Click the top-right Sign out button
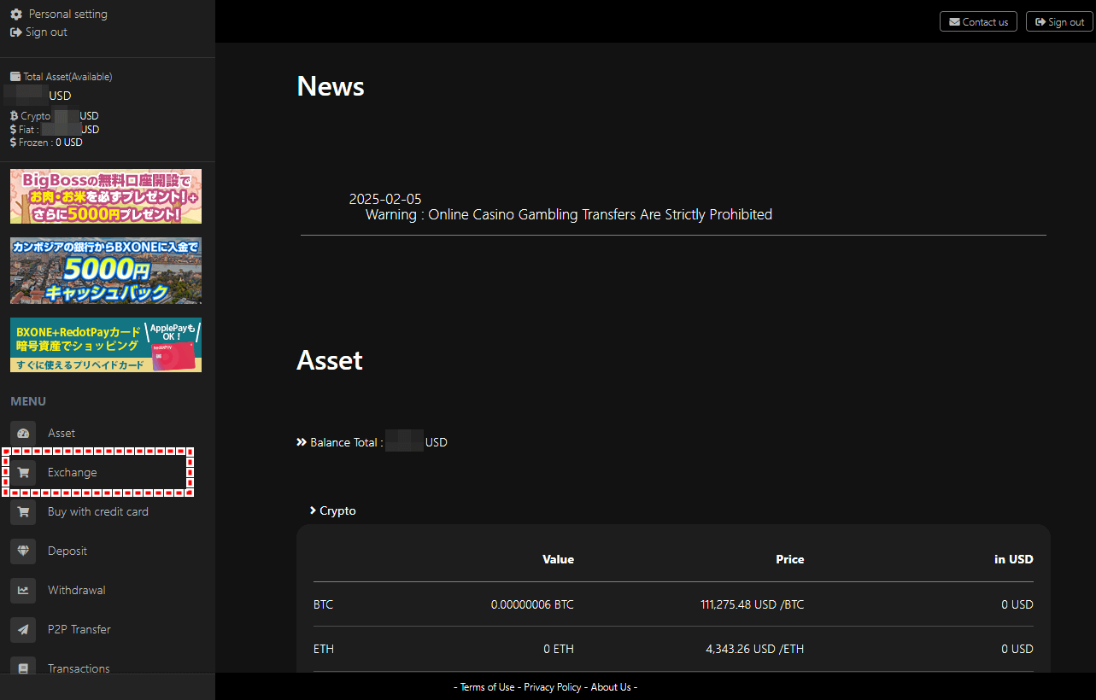The height and width of the screenshot is (700, 1096). pos(1059,22)
